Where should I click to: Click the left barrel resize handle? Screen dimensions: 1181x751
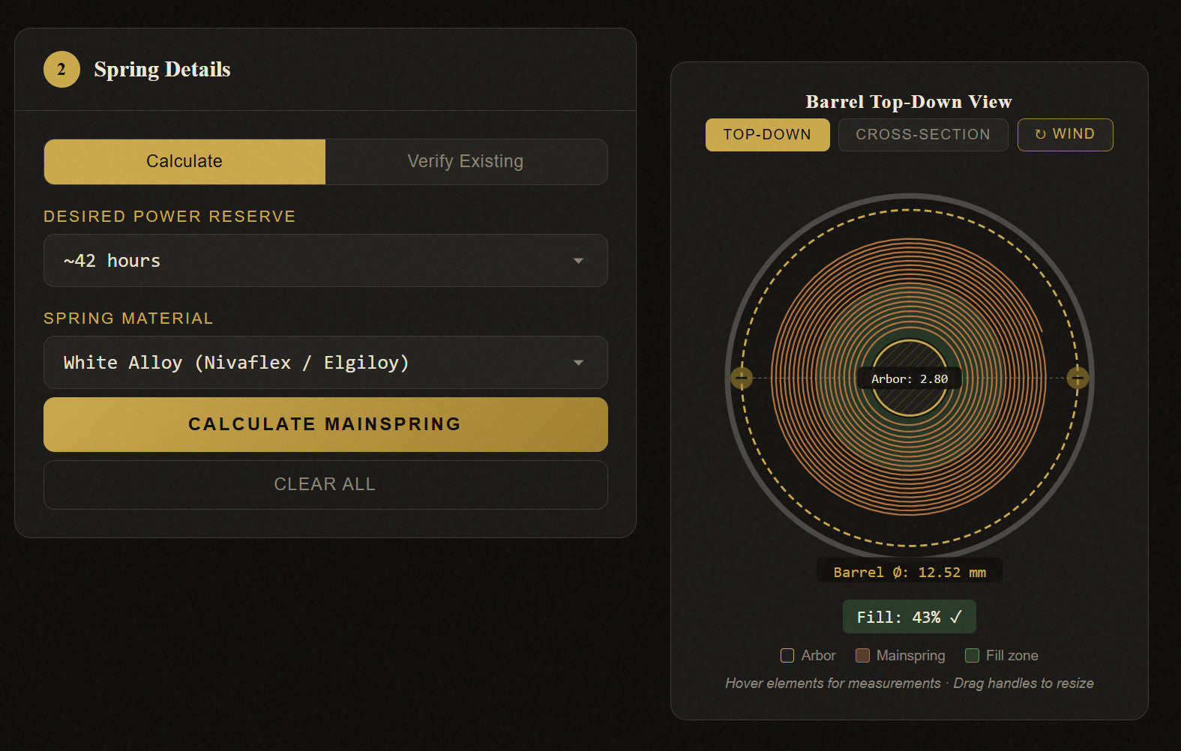click(742, 378)
